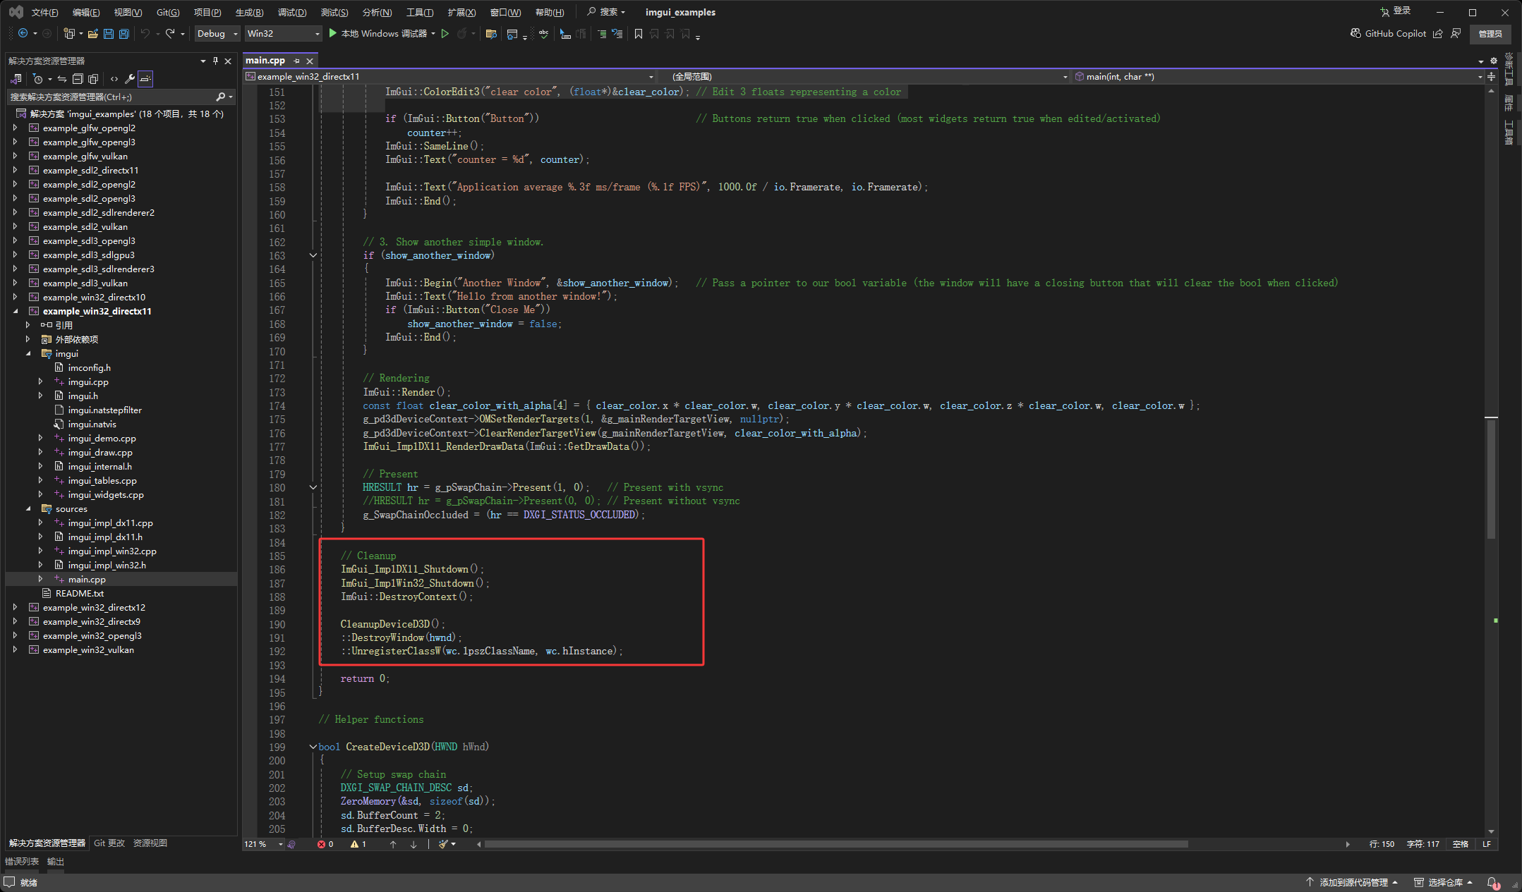This screenshot has height=892, width=1522.
Task: Open the Git(G) menu
Action: click(168, 12)
